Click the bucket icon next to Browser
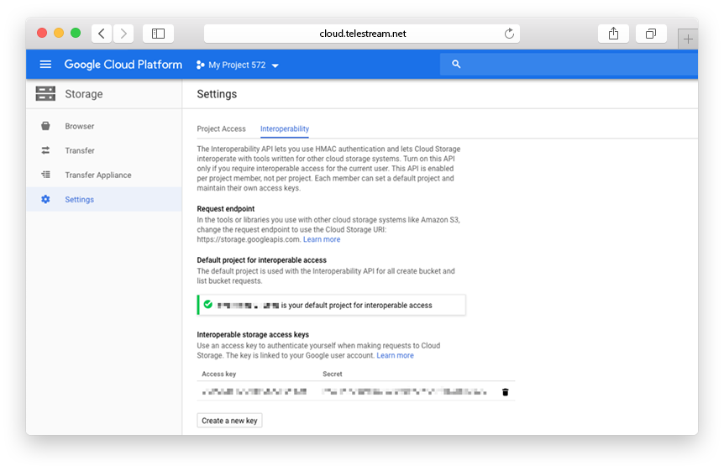The image size is (724, 466). pos(45,126)
